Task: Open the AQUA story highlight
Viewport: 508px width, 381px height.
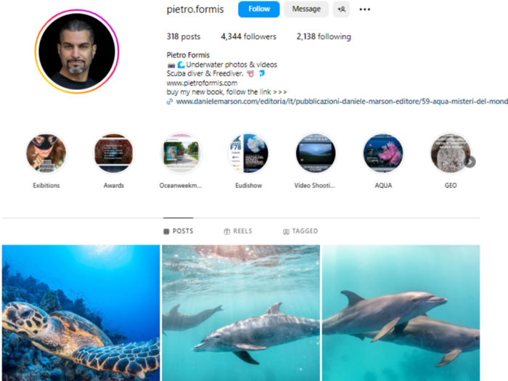Action: pyautogui.click(x=383, y=153)
